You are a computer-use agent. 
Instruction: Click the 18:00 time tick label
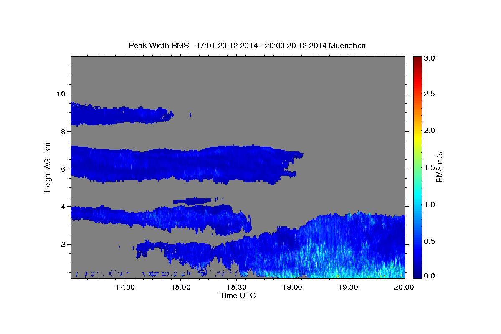pos(181,287)
